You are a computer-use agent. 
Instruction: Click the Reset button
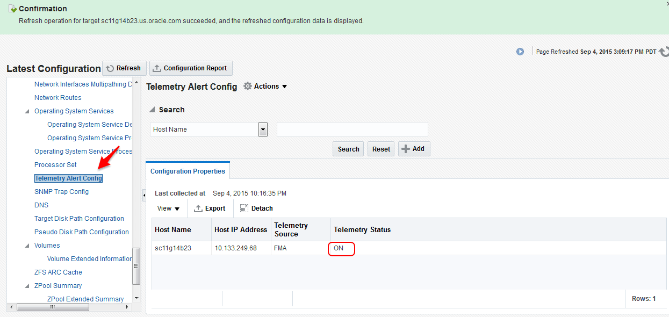tap(381, 149)
